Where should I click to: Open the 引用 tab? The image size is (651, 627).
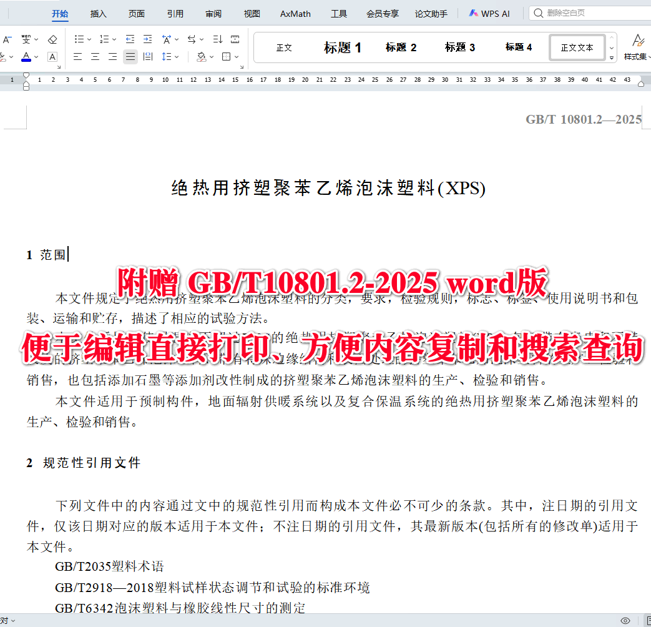(x=175, y=14)
